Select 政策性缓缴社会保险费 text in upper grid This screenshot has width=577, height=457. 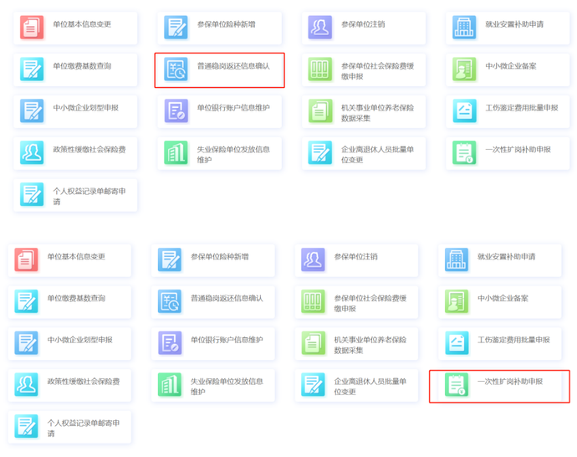coord(89,150)
